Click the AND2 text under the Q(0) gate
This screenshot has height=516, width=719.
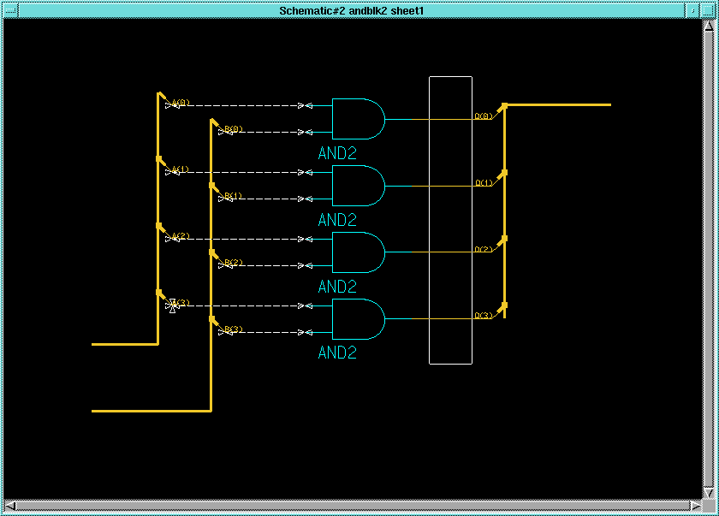click(337, 153)
